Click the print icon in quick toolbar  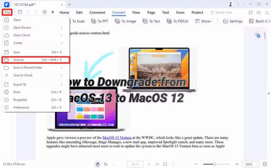coord(44,12)
